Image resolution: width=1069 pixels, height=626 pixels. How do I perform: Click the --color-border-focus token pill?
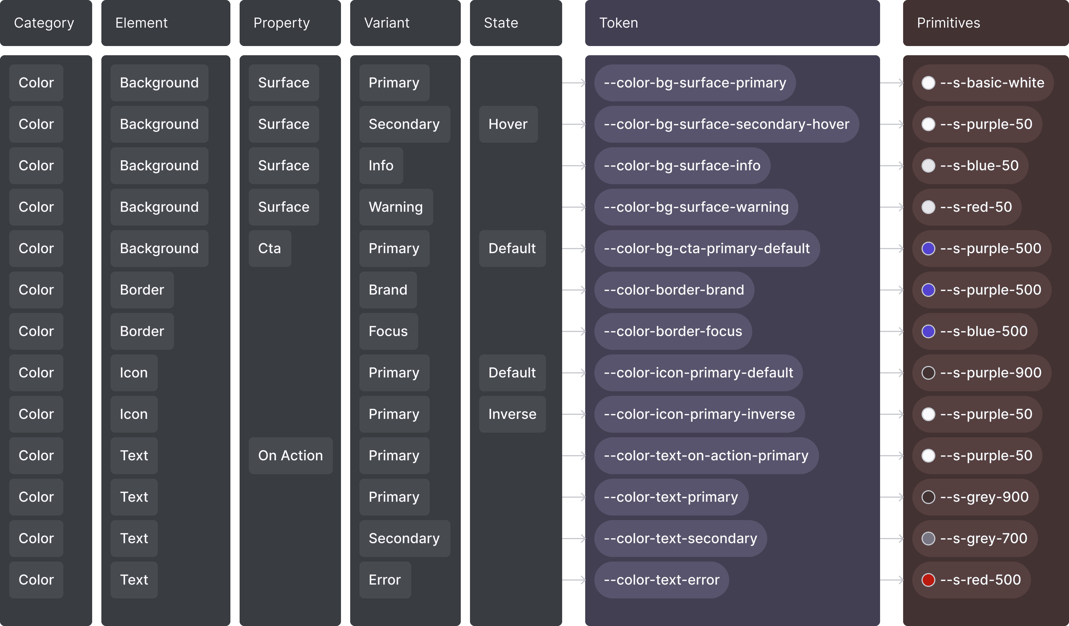click(673, 331)
